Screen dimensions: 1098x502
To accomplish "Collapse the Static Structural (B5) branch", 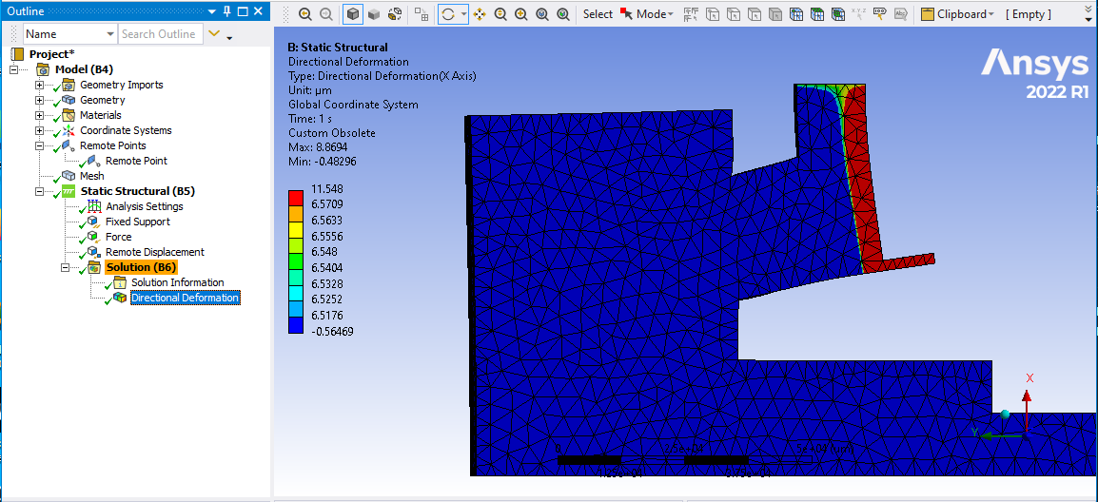I will pos(40,191).
